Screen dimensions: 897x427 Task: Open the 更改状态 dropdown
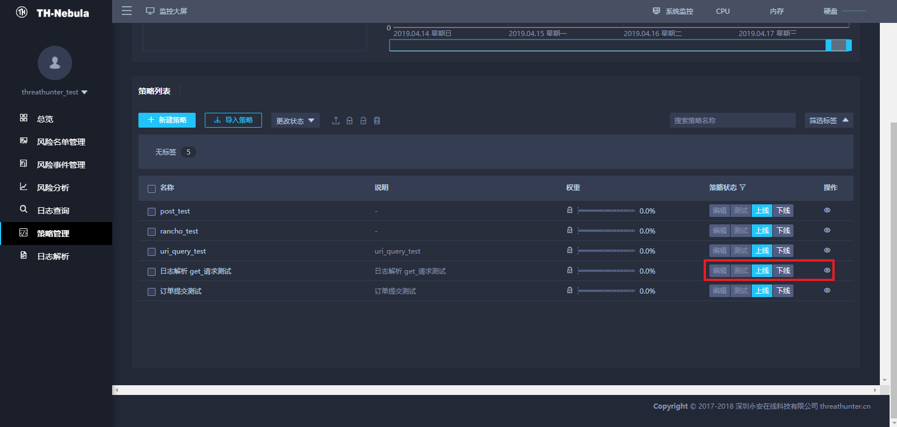(x=295, y=121)
